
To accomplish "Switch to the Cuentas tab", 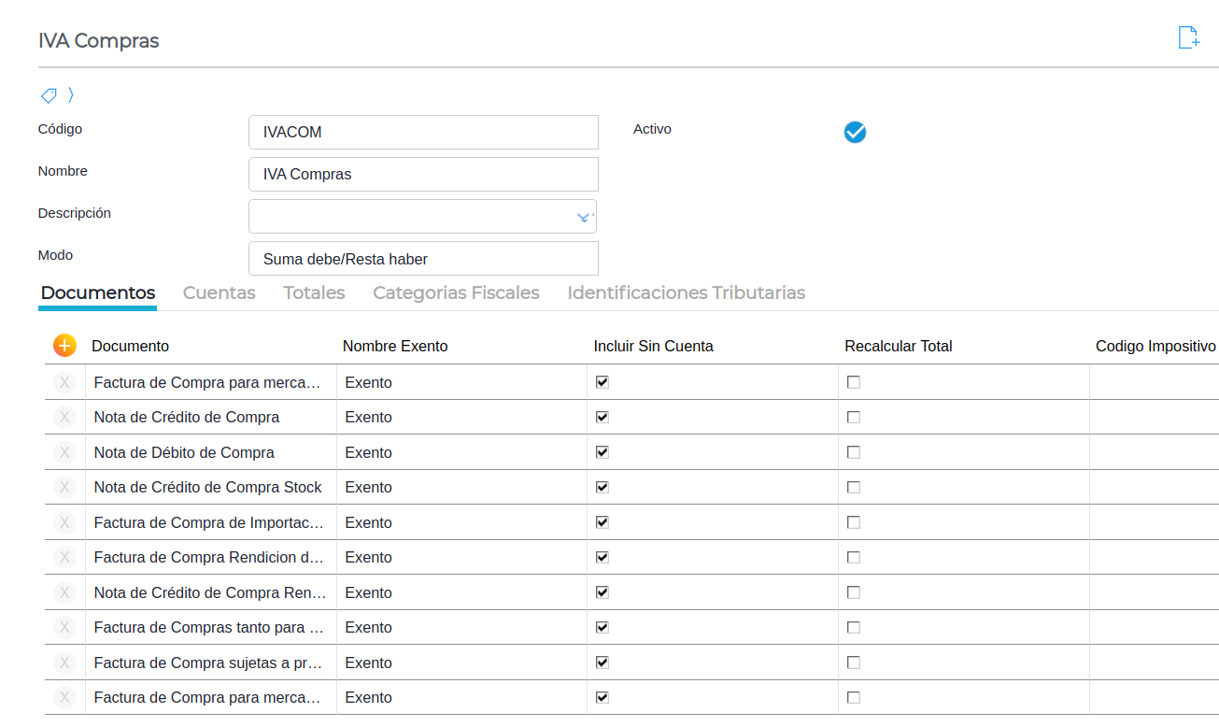I will (x=219, y=292).
